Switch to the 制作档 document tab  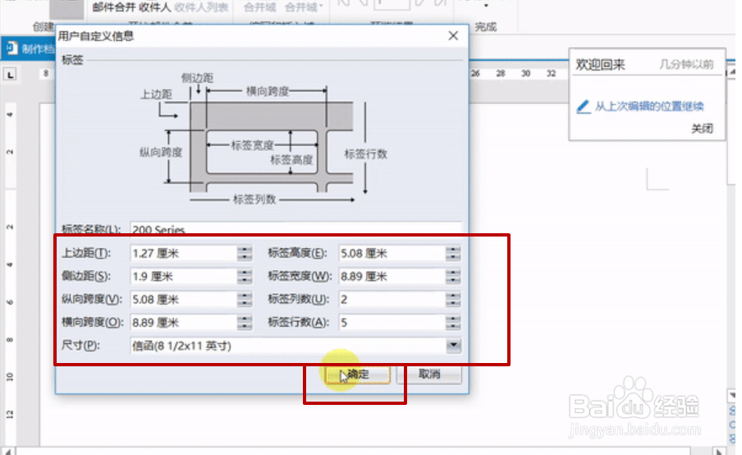click(x=29, y=48)
